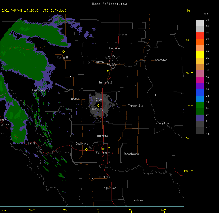This screenshot has width=219, height=213.
Task: Click the 45 value in dBZ legend
Action: pyautogui.click(x=207, y=71)
